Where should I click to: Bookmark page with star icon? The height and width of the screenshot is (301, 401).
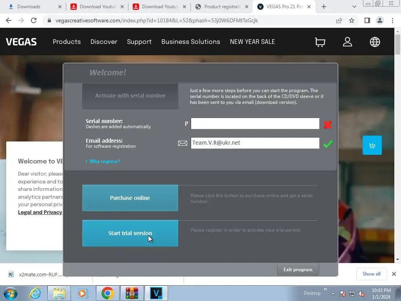click(352, 20)
